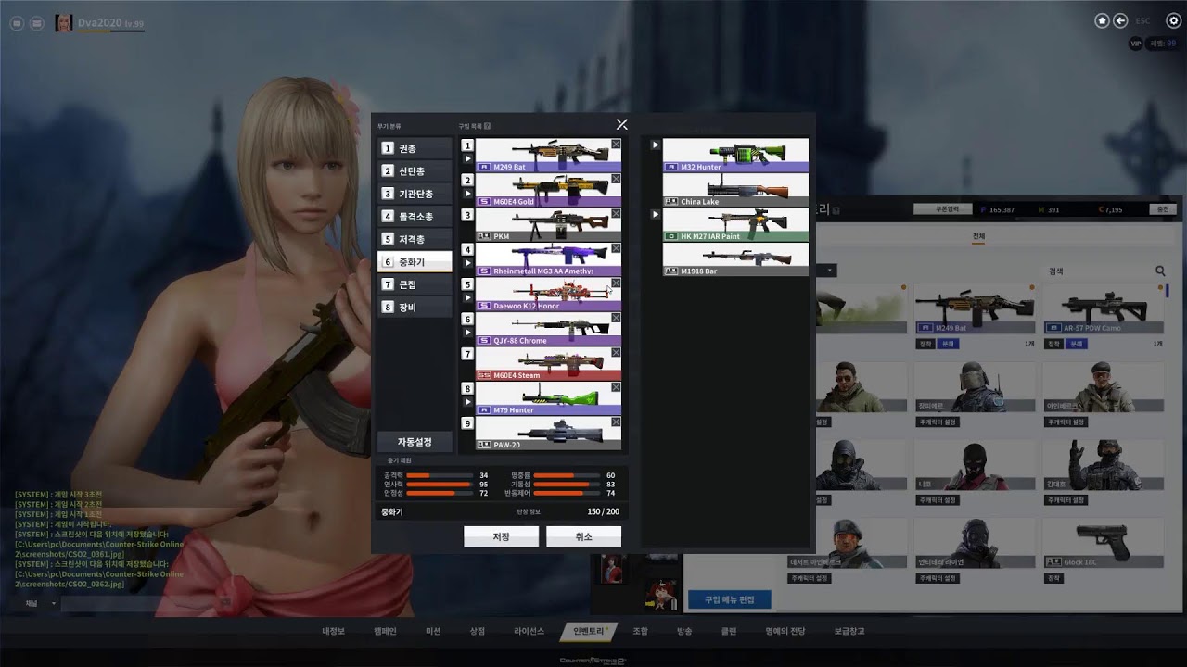The image size is (1187, 667).
Task: Click the 자동설정 auto-setup button
Action: click(x=415, y=442)
